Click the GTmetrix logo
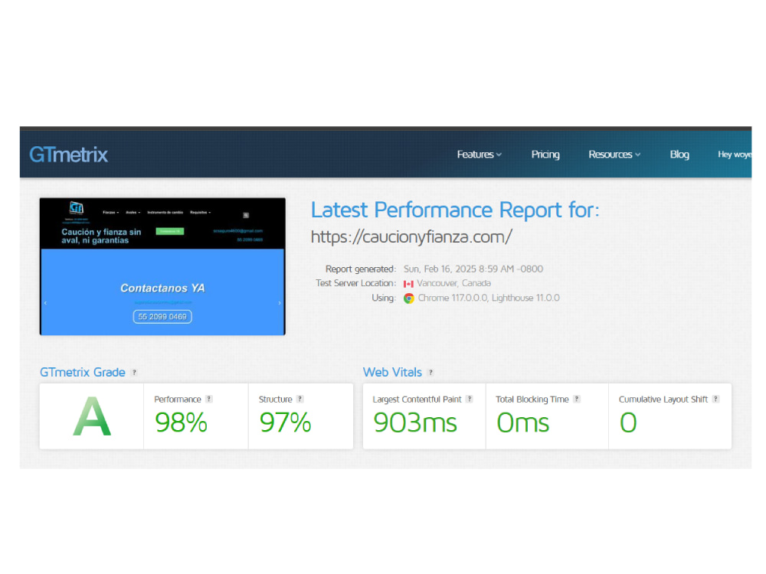The height and width of the screenshot is (574, 766). [x=68, y=155]
